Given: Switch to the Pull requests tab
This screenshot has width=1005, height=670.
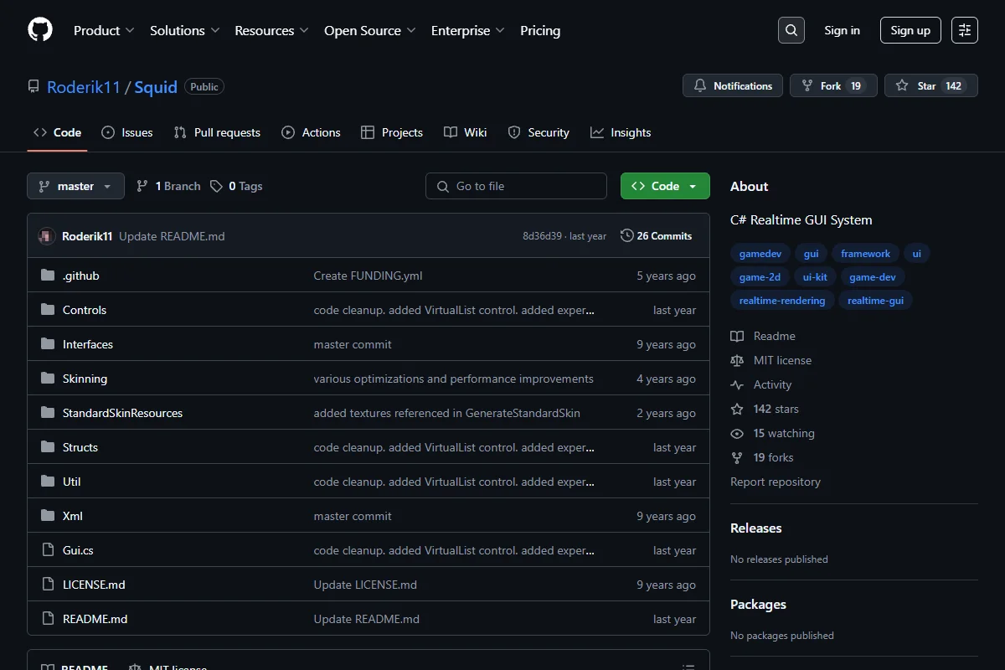Looking at the screenshot, I should point(217,132).
